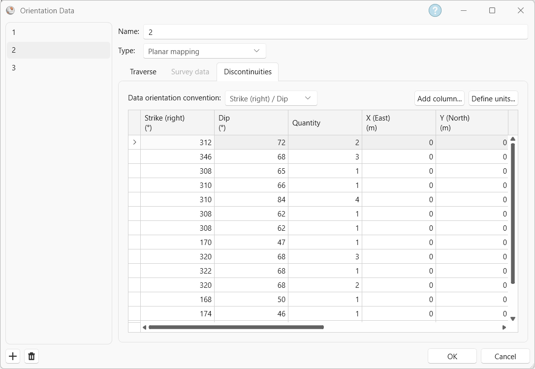Click the Dip column header

coord(251,122)
